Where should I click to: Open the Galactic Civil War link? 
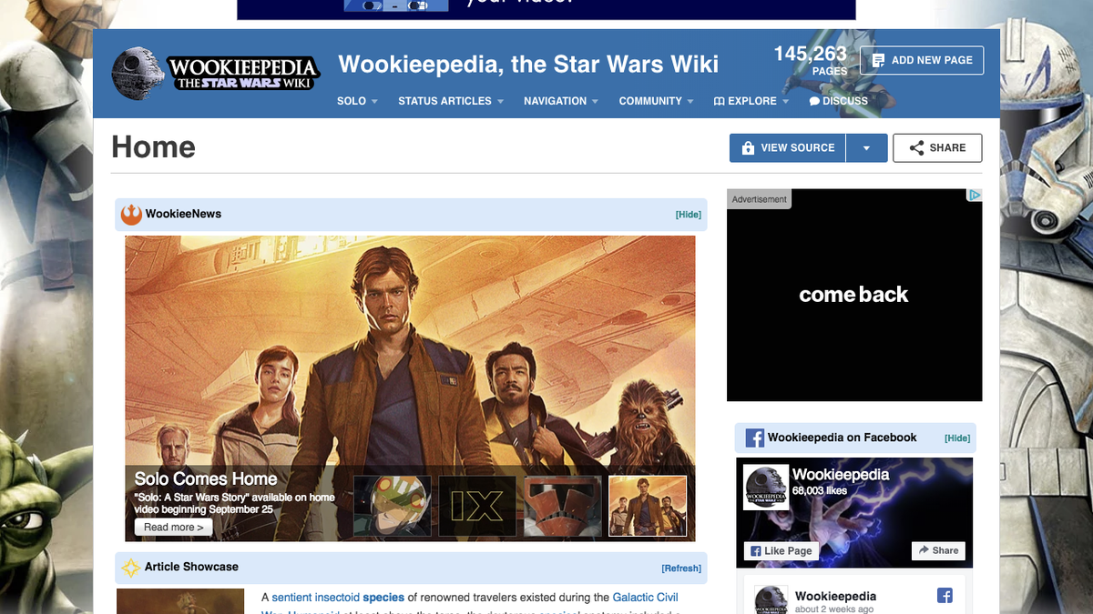point(646,598)
